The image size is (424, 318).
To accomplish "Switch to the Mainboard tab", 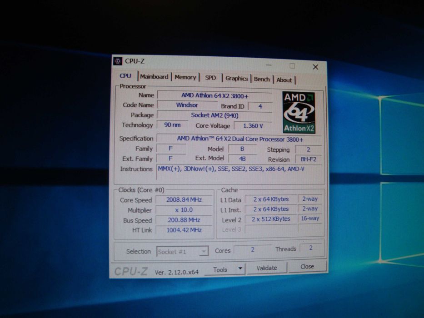I will point(154,77).
